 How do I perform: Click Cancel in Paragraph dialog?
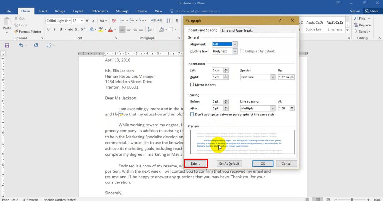[286, 164]
